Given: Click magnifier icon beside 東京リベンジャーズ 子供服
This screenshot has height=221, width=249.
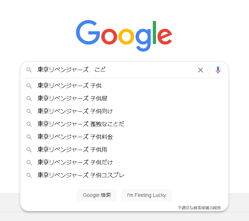Looking at the screenshot, I should coord(29,98).
